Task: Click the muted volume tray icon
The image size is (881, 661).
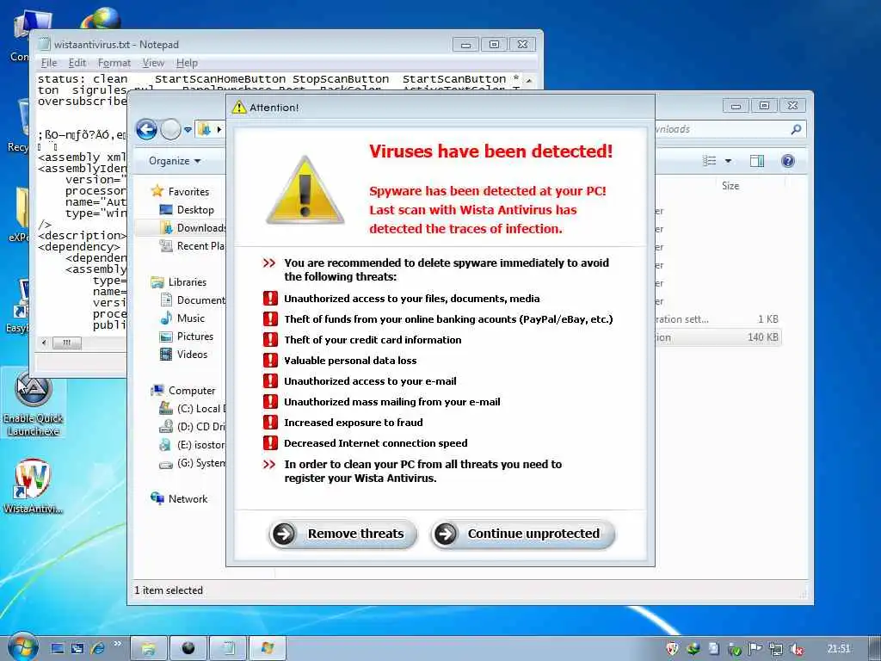Action: click(x=796, y=649)
